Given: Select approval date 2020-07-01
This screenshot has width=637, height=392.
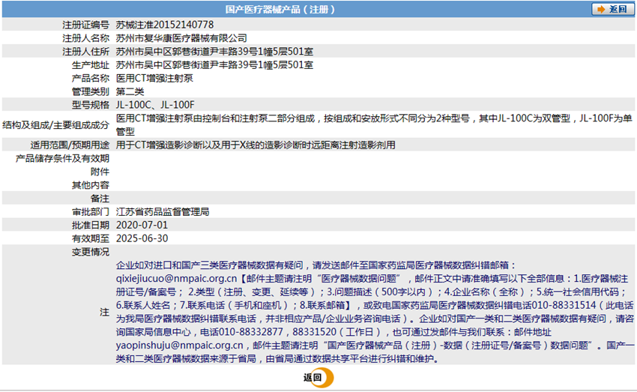Looking at the screenshot, I should [142, 225].
